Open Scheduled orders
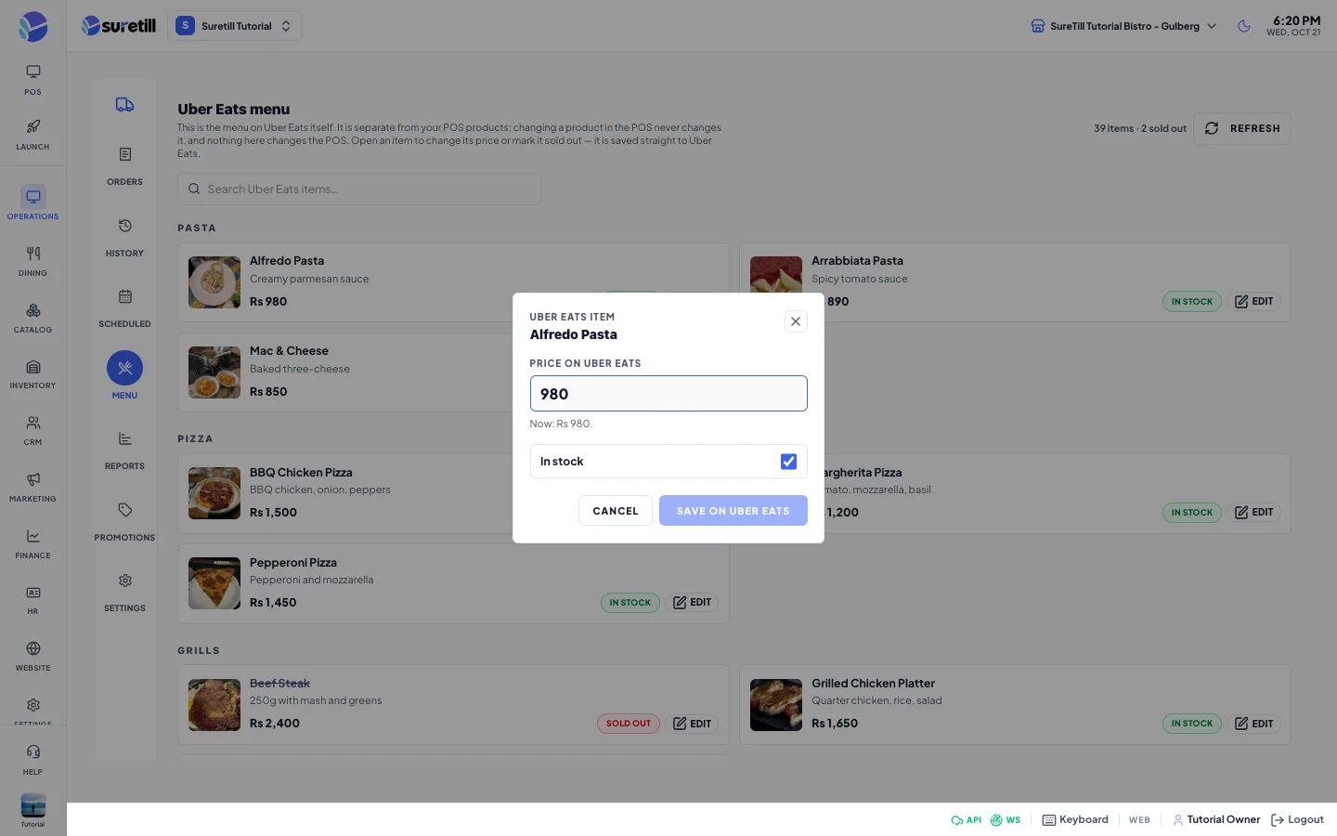Image resolution: width=1337 pixels, height=836 pixels. (124, 307)
